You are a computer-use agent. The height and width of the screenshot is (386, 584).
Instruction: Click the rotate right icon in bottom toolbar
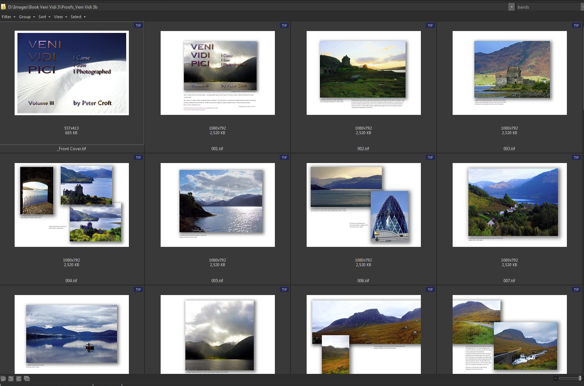19,379
